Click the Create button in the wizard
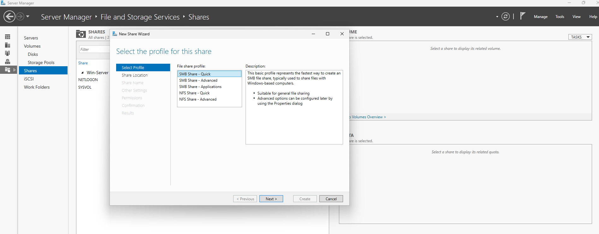This screenshot has height=234, width=599. (x=305, y=199)
